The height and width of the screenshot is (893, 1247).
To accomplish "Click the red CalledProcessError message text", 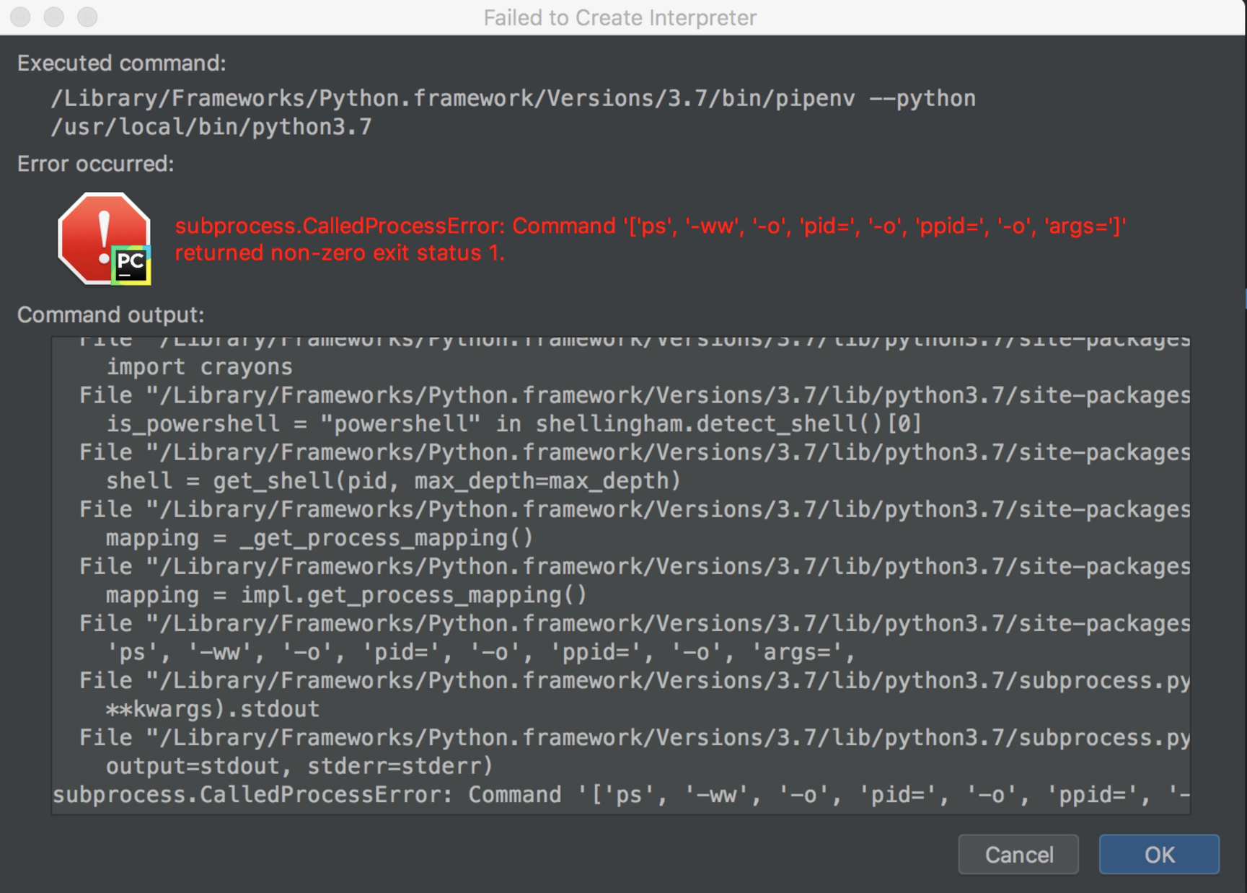I will (650, 239).
